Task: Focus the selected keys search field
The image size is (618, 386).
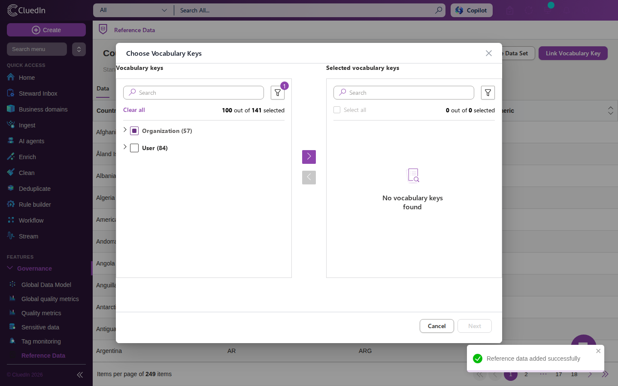Action: tap(404, 93)
